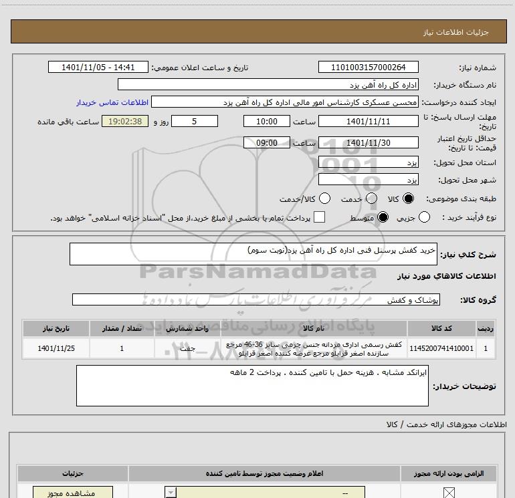Select the خدمت radio button

click(x=371, y=199)
